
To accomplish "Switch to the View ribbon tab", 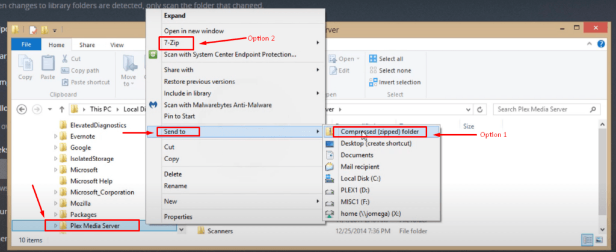I will point(117,45).
